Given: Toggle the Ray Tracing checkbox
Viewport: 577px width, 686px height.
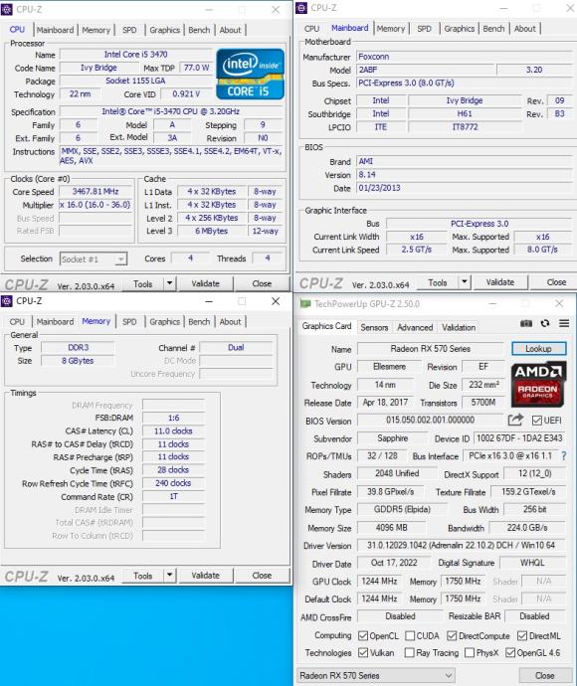Looking at the screenshot, I should coord(409,653).
